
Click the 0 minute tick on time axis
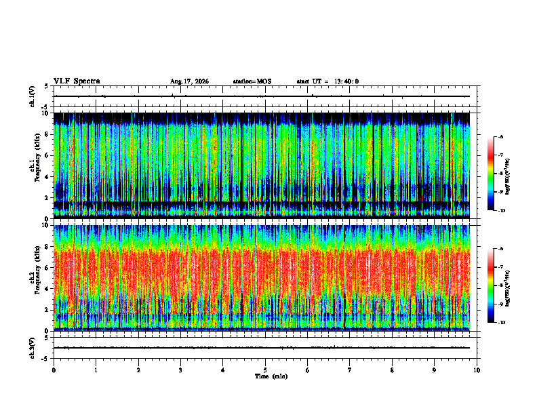click(54, 370)
